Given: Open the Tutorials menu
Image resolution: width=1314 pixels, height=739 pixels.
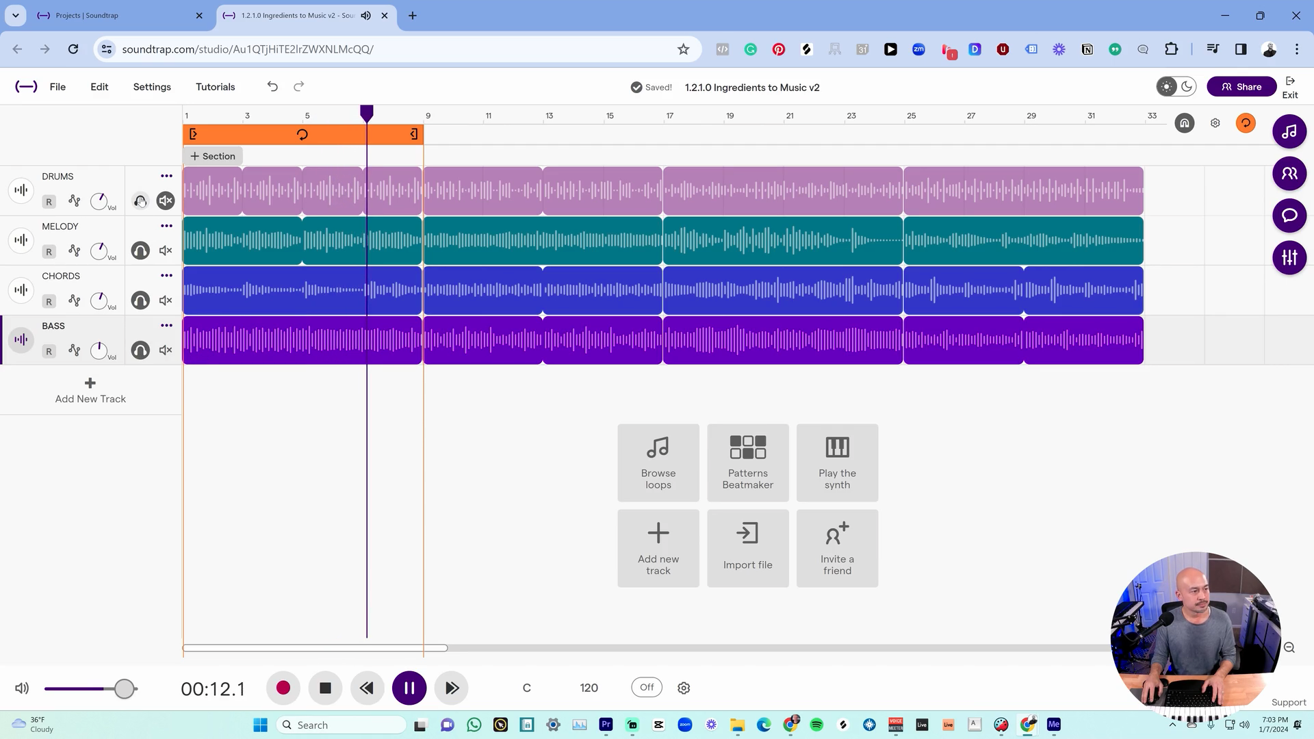Looking at the screenshot, I should point(215,87).
